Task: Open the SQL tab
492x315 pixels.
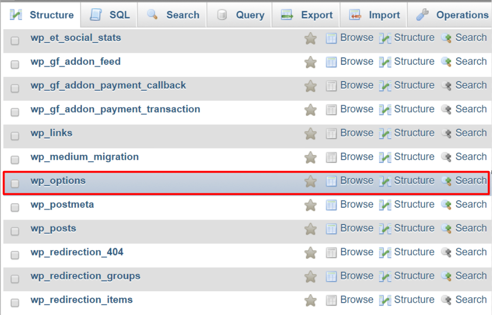Action: point(109,15)
